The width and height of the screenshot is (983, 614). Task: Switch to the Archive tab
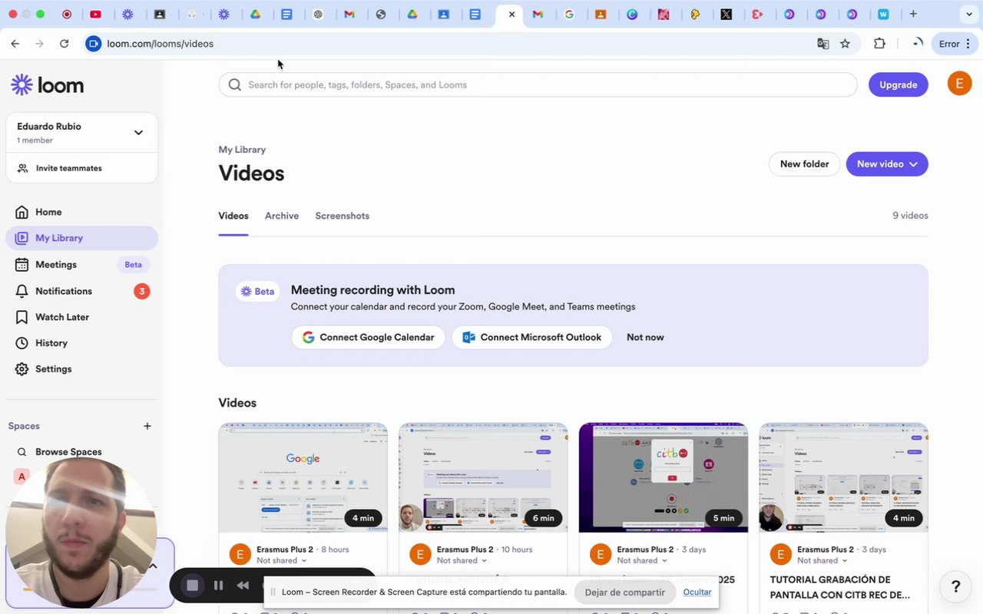click(282, 216)
